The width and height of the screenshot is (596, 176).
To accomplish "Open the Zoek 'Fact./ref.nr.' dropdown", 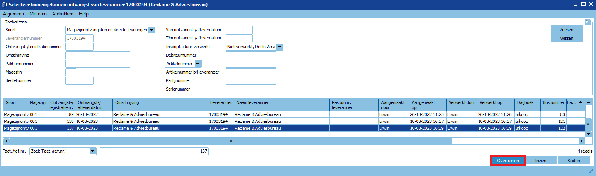I will (x=92, y=151).
